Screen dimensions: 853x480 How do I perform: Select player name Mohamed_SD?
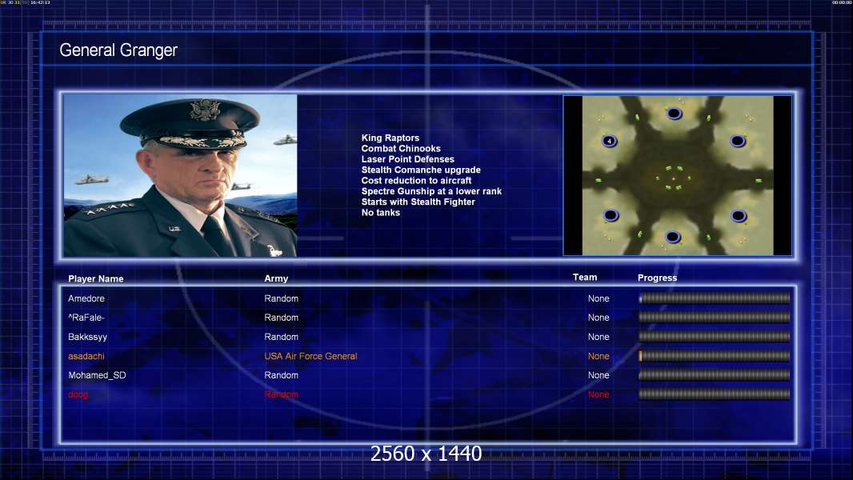(97, 376)
